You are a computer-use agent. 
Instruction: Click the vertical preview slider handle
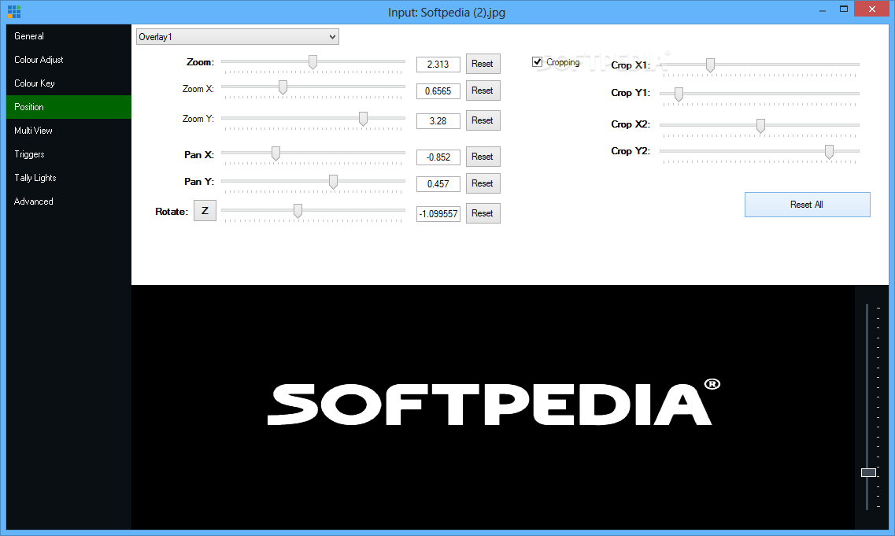(x=868, y=472)
